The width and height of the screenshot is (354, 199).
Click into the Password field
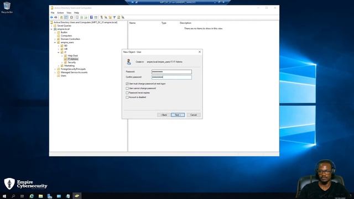[171, 72]
